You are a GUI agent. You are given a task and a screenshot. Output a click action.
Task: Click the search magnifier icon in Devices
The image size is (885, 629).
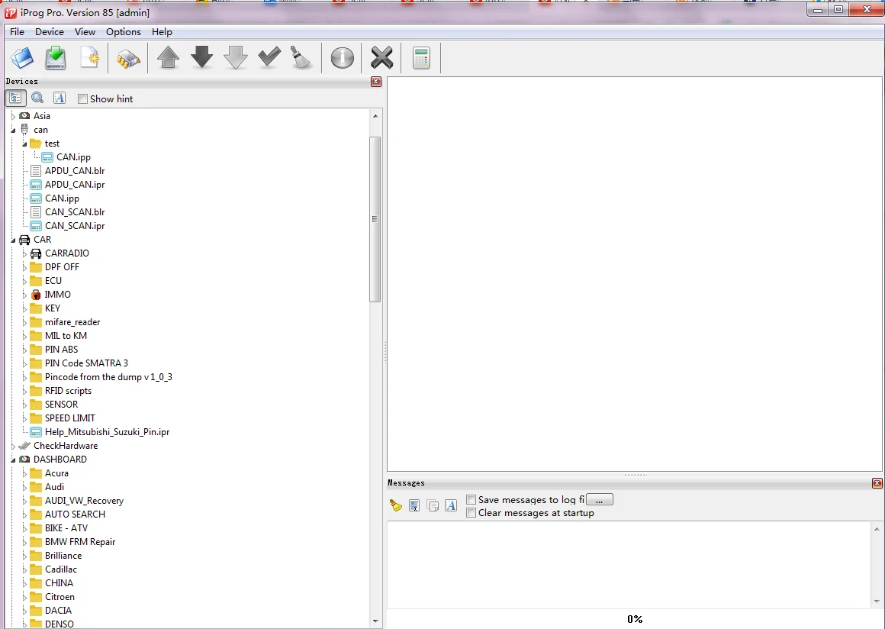point(37,98)
